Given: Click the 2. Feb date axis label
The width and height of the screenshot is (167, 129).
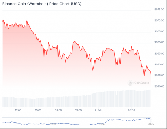Looking at the screenshot, I should [x=98, y=110].
